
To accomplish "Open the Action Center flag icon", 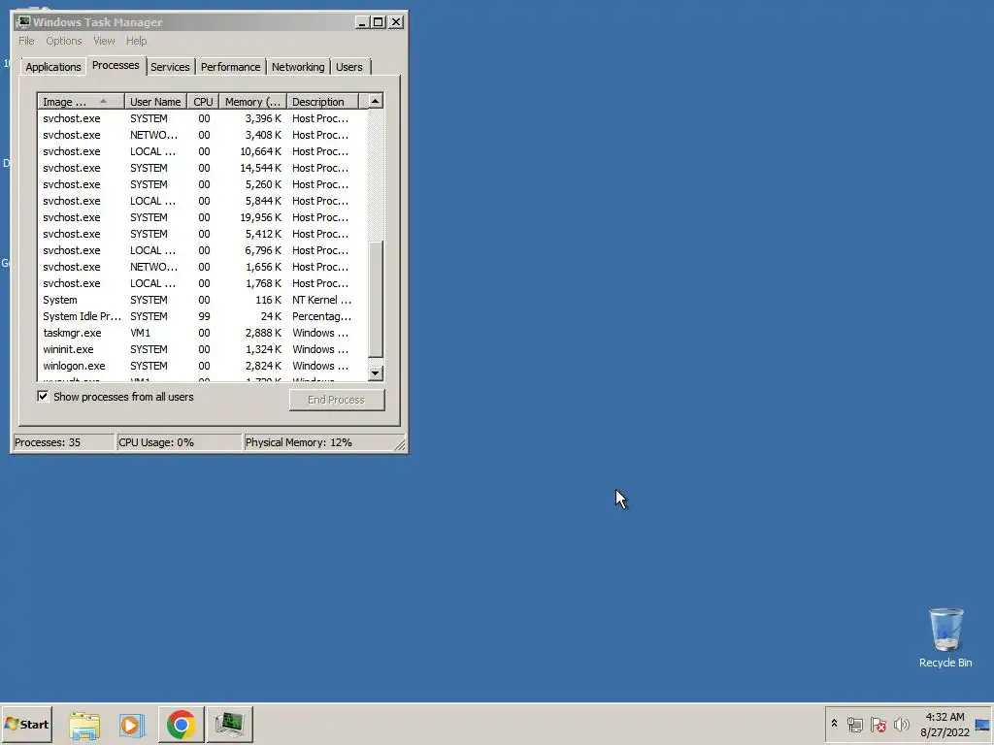I will coord(878,725).
